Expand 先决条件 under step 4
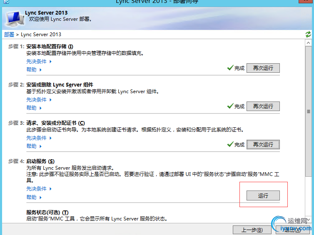Screen dimensions: 314x235 point(39,188)
